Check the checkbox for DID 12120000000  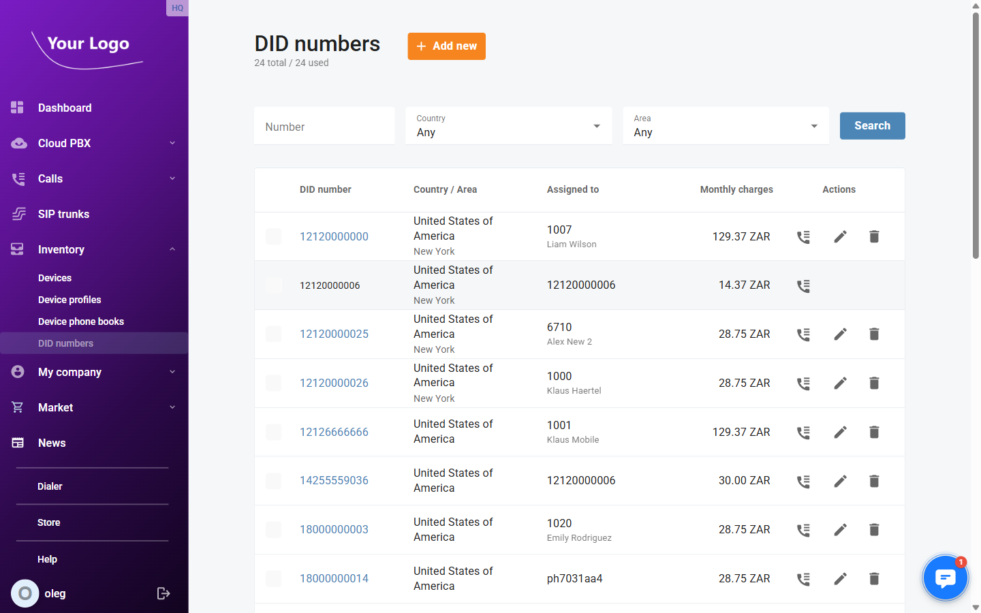[x=273, y=236]
